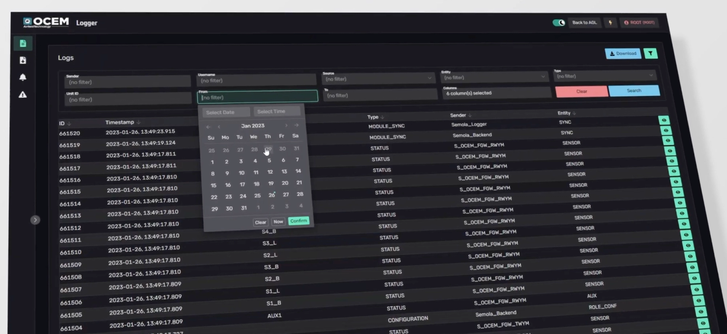Image resolution: width=727 pixels, height=334 pixels.
Task: Switch to Select Date tab
Action: [x=226, y=112]
